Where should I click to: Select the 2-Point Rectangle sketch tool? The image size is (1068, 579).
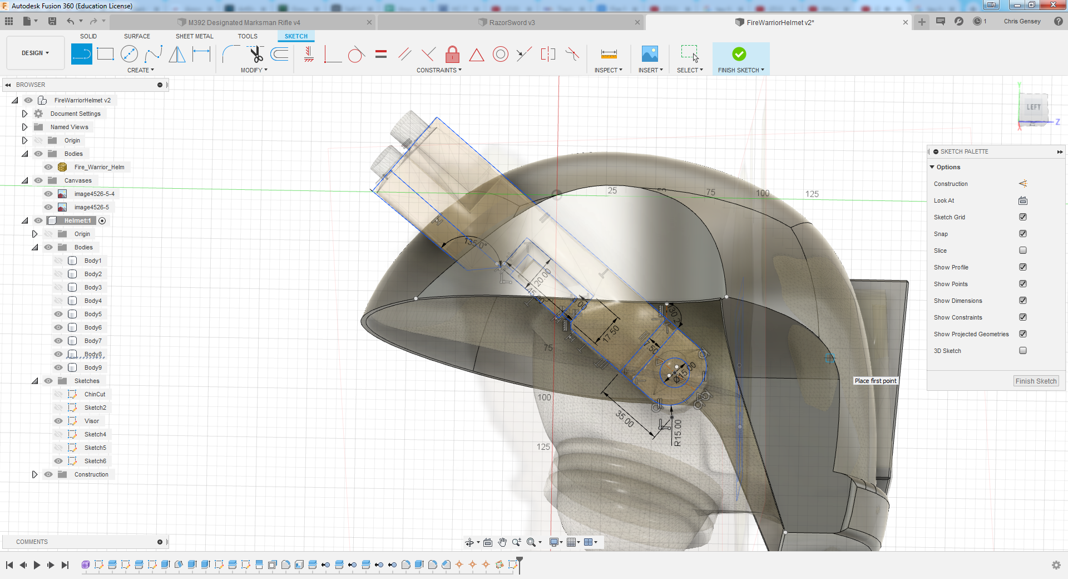[105, 54]
